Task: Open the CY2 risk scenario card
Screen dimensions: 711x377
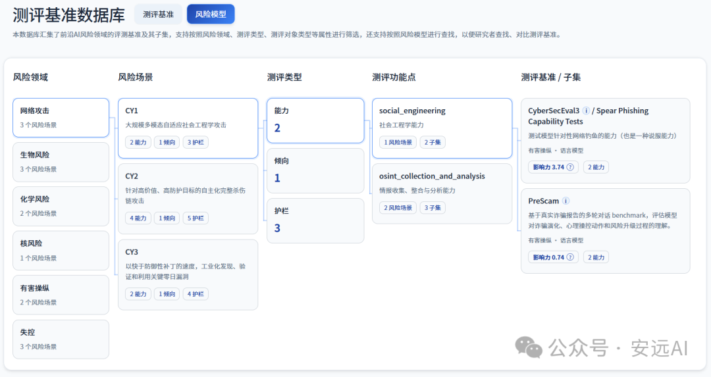Action: coord(188,199)
